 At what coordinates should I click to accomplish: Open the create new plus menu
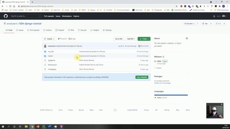coord(218,16)
